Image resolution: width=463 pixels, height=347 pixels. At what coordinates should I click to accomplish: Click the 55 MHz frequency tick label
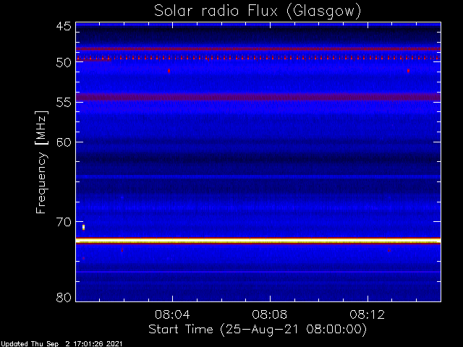pos(63,103)
